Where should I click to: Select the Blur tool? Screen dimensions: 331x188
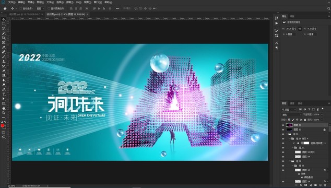click(4, 80)
